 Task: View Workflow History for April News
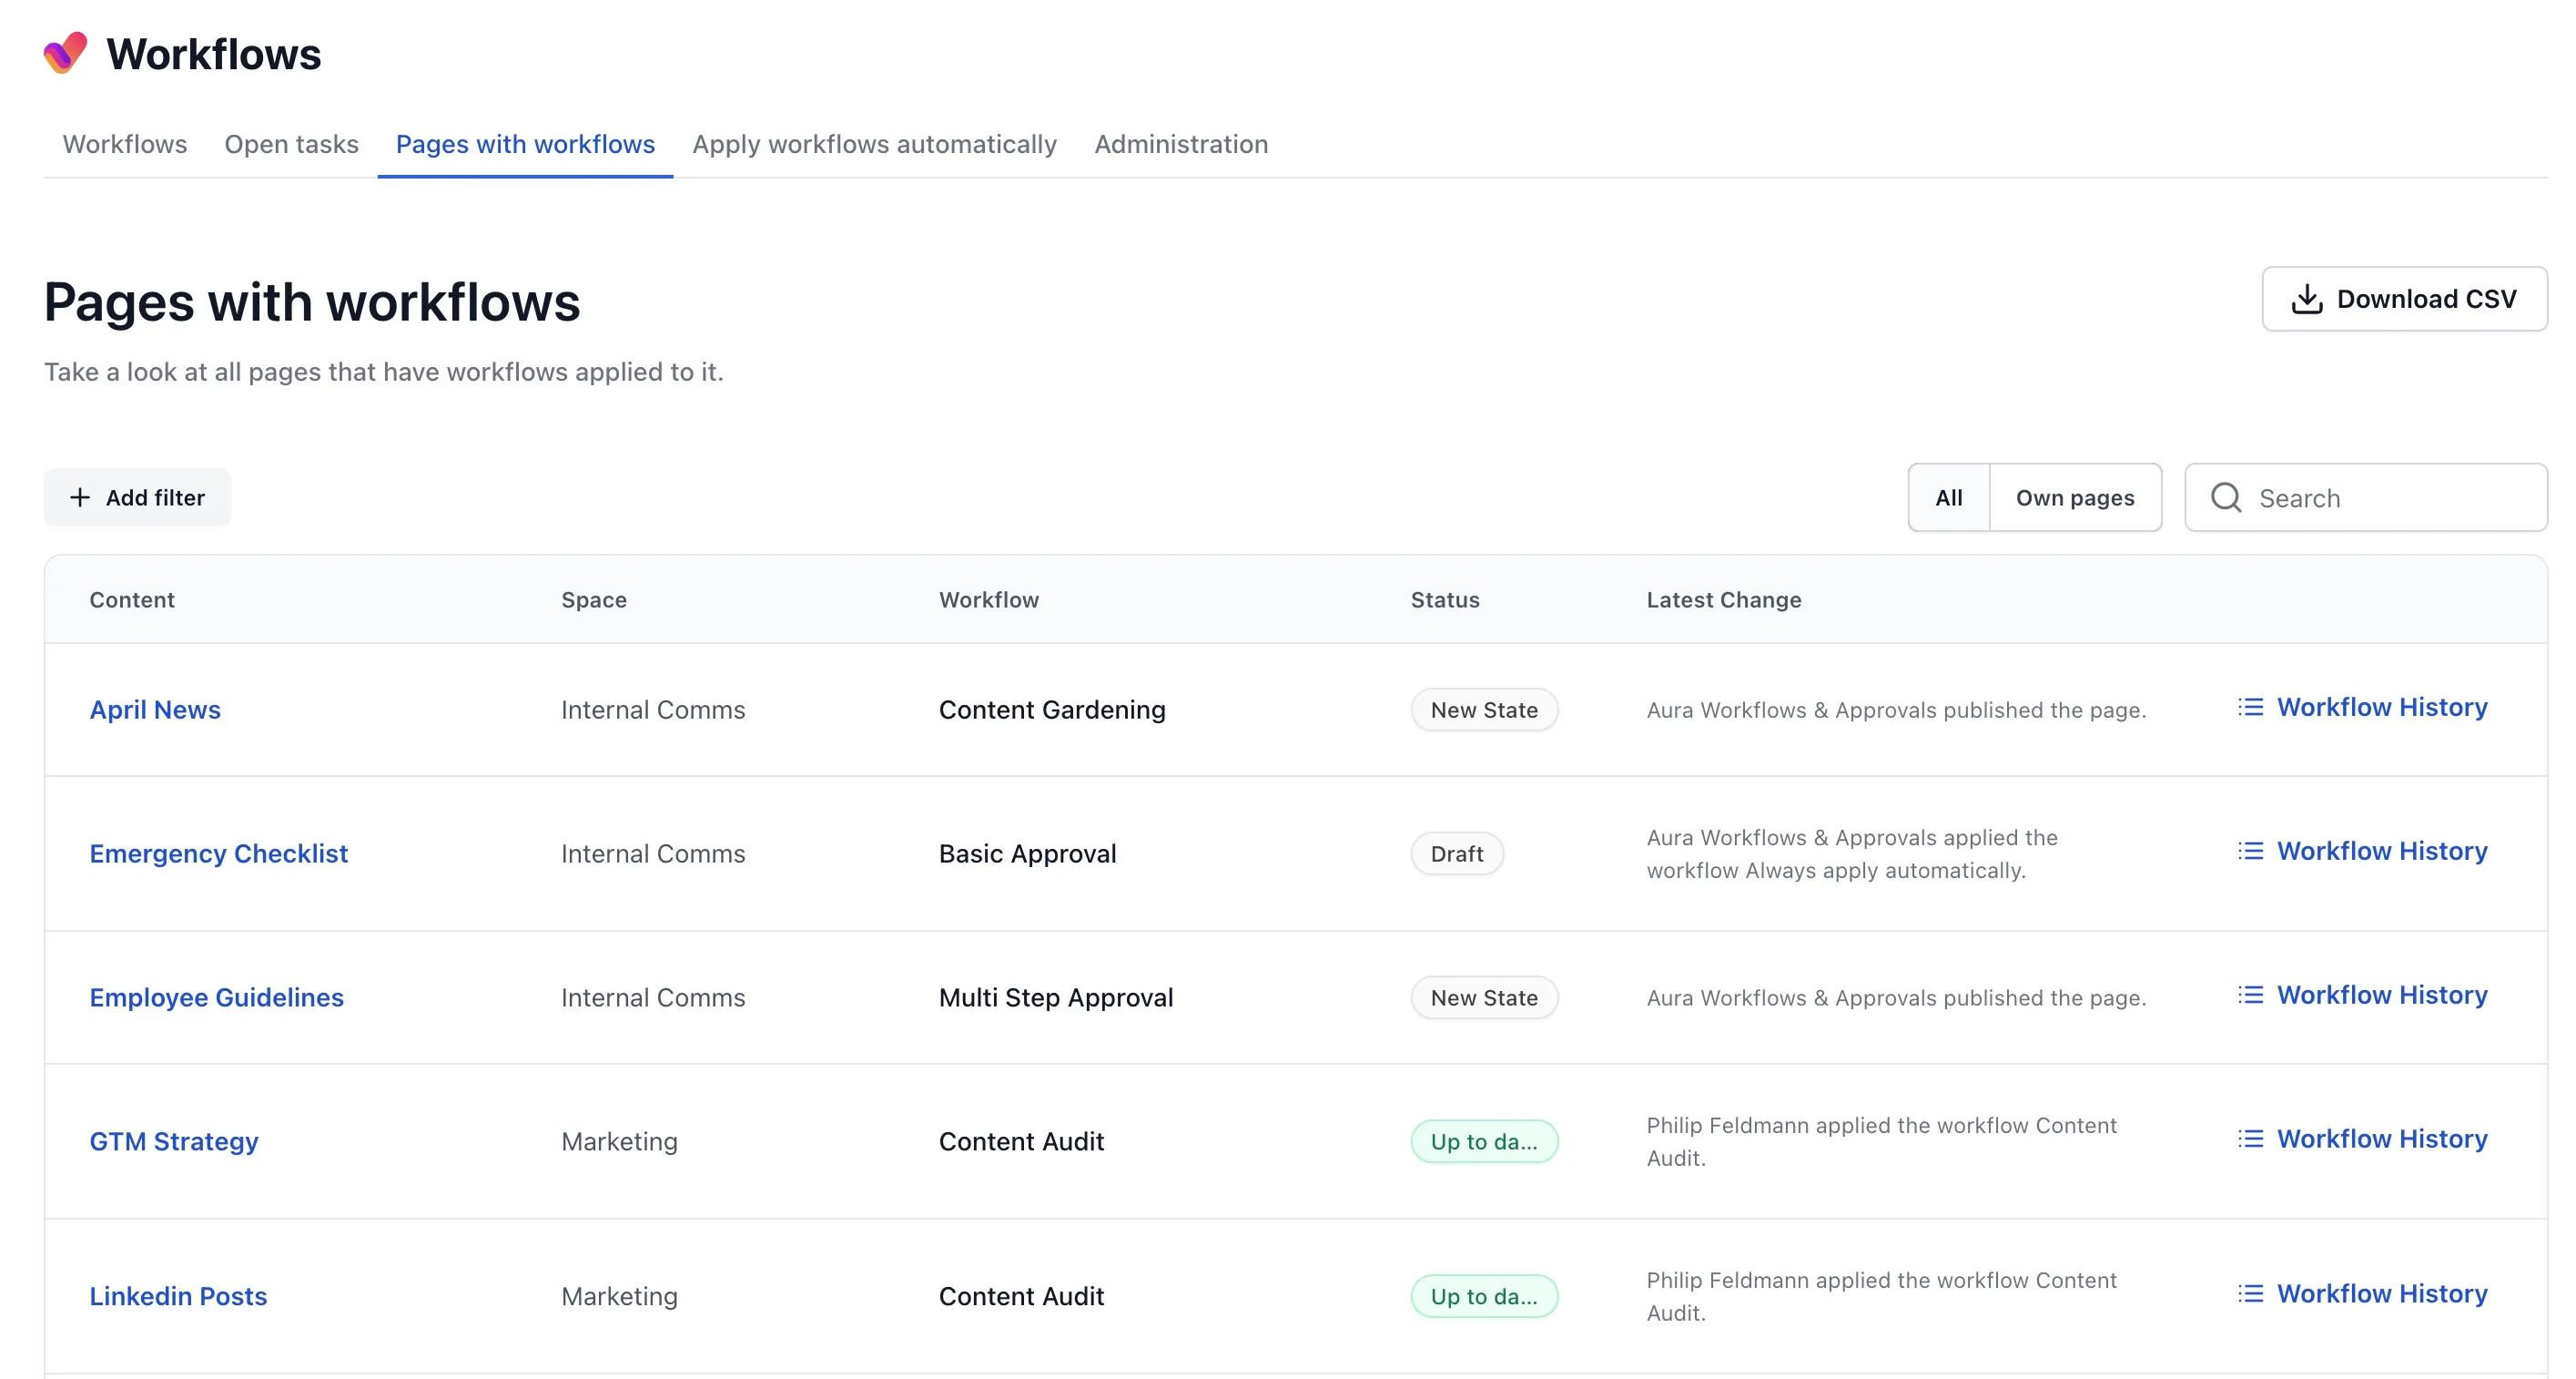point(2362,708)
